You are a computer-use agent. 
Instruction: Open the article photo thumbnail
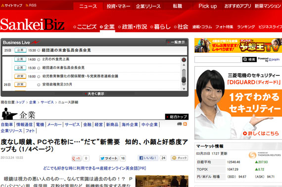[162, 181]
